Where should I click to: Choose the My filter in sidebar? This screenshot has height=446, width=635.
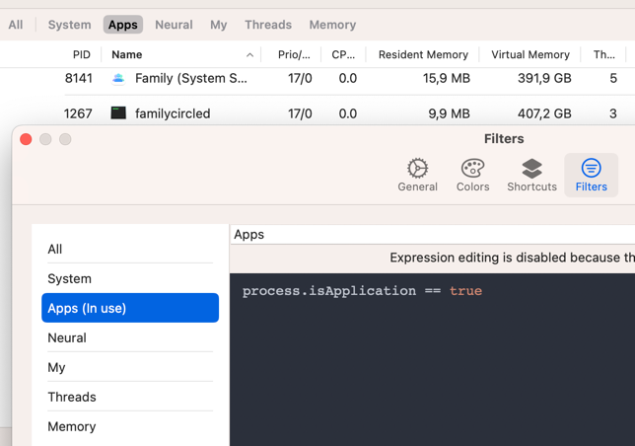tap(130, 367)
